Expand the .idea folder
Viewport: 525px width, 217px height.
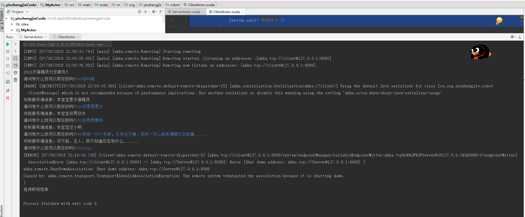tap(12, 24)
